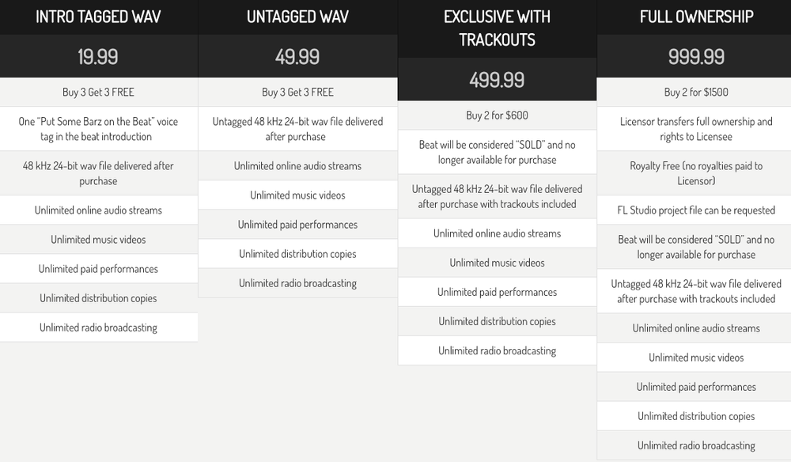Select the Intro Tagged WAV plan header

tap(98, 17)
